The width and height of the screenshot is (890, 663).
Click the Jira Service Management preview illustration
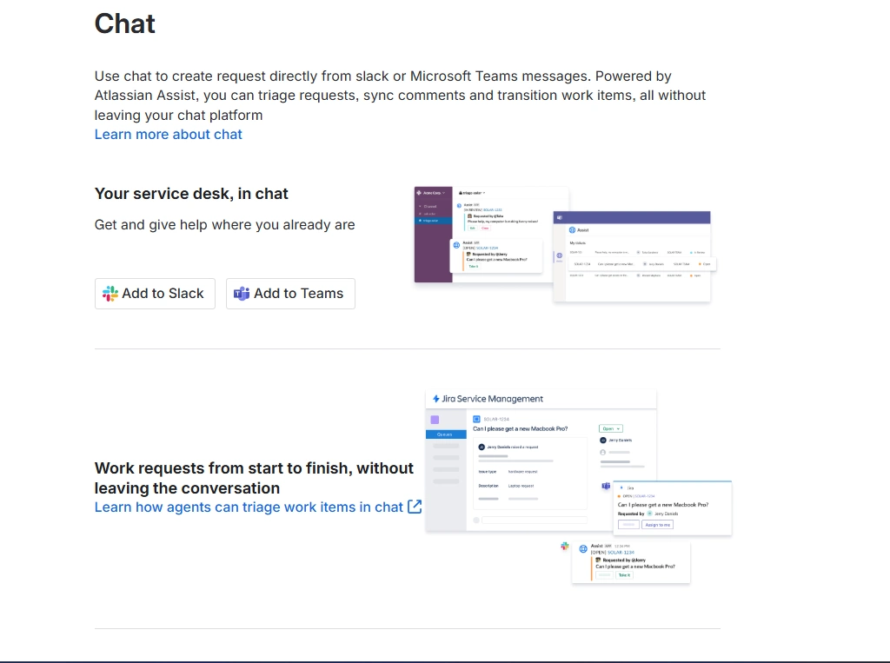[x=579, y=487]
